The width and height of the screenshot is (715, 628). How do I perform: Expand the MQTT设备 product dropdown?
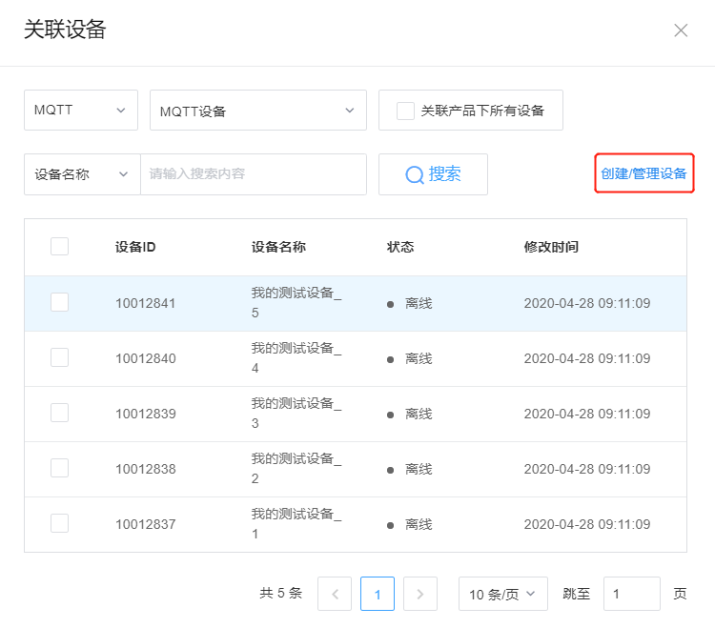(258, 110)
